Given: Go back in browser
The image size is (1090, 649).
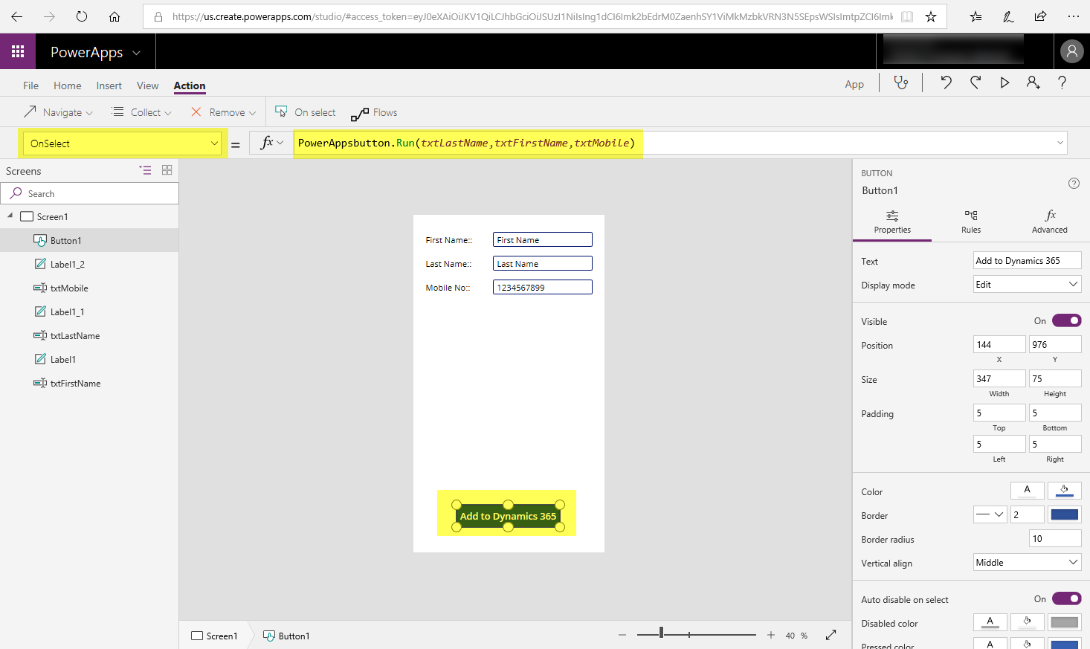Looking at the screenshot, I should coord(16,16).
